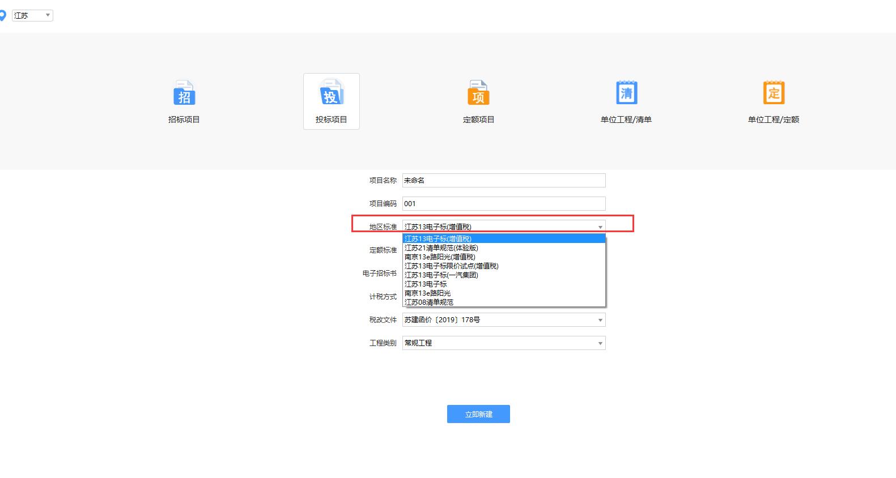Image resolution: width=896 pixels, height=478 pixels.
Task: Choose the plain 南京13e路阳光 option
Action: (x=504, y=293)
